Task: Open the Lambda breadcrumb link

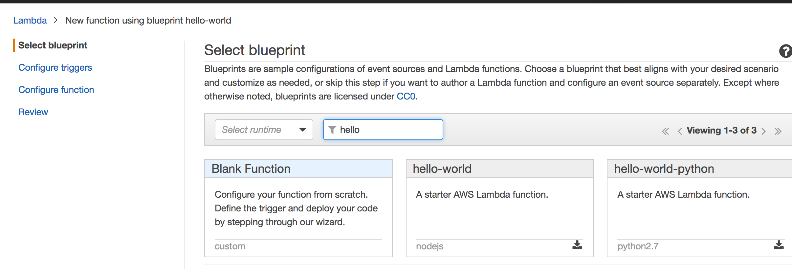Action: (30, 20)
